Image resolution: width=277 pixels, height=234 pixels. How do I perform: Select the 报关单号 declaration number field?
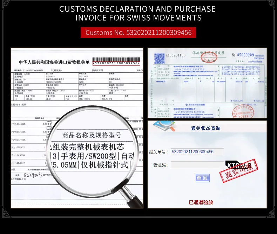197,152
